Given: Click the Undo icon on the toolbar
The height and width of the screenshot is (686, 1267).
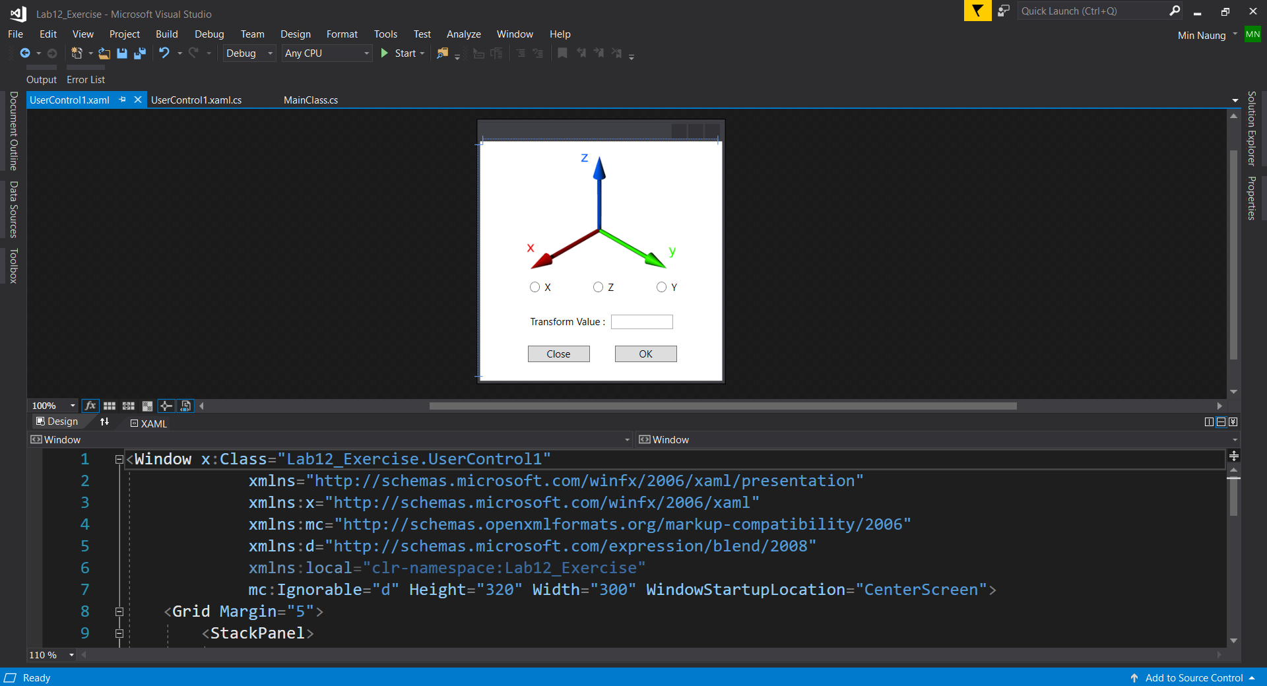Looking at the screenshot, I should 165,53.
